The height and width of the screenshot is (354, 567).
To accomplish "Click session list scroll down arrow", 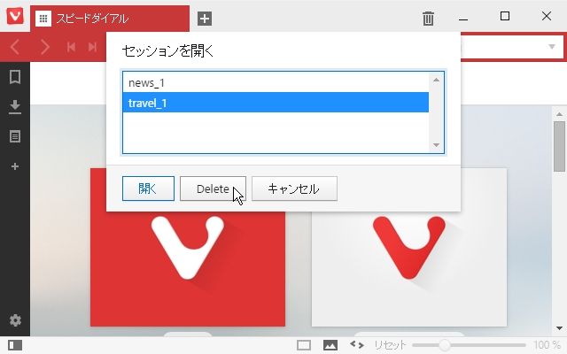I will tap(436, 145).
